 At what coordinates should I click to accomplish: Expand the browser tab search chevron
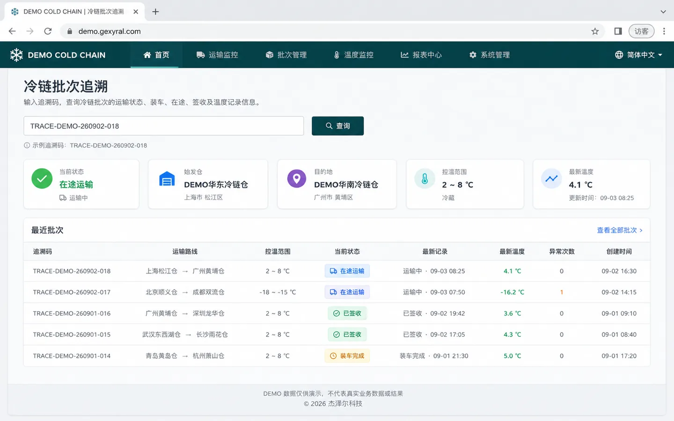tap(663, 12)
